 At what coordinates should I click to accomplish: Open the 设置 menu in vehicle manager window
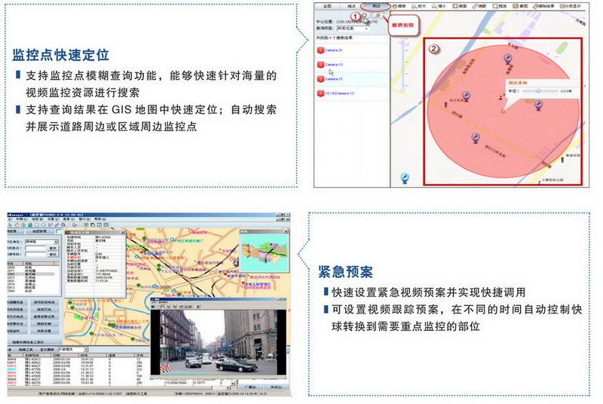click(x=53, y=219)
